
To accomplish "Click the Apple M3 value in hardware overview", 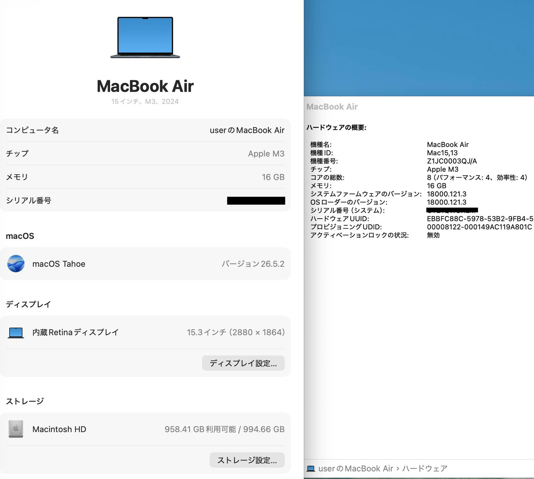I will coord(443,169).
